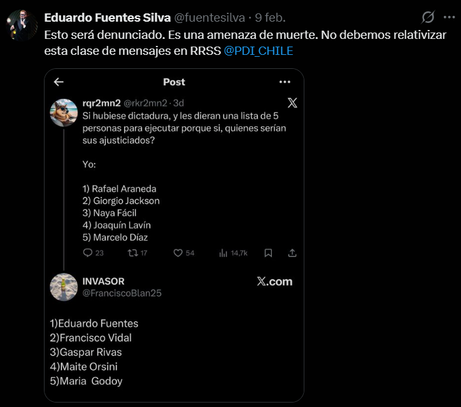Click the X logo beside rqr2mn2's post
Viewport: 461px width, 407px height.
(292, 103)
